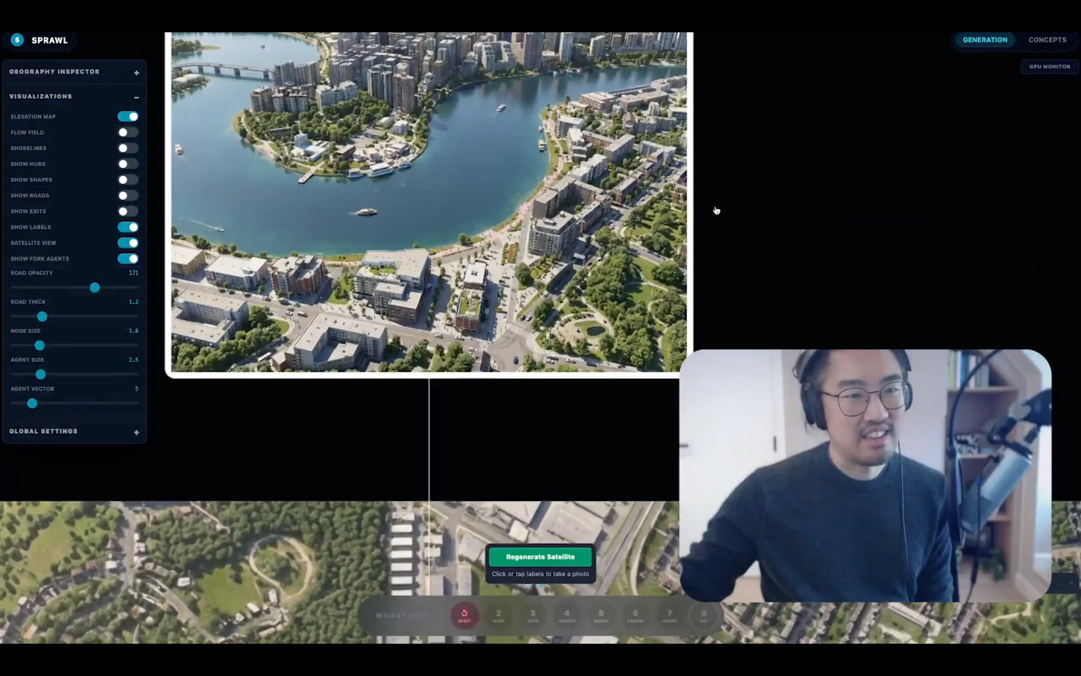Image resolution: width=1081 pixels, height=676 pixels.
Task: Click the SPRAWL title text
Action: [x=50, y=40]
